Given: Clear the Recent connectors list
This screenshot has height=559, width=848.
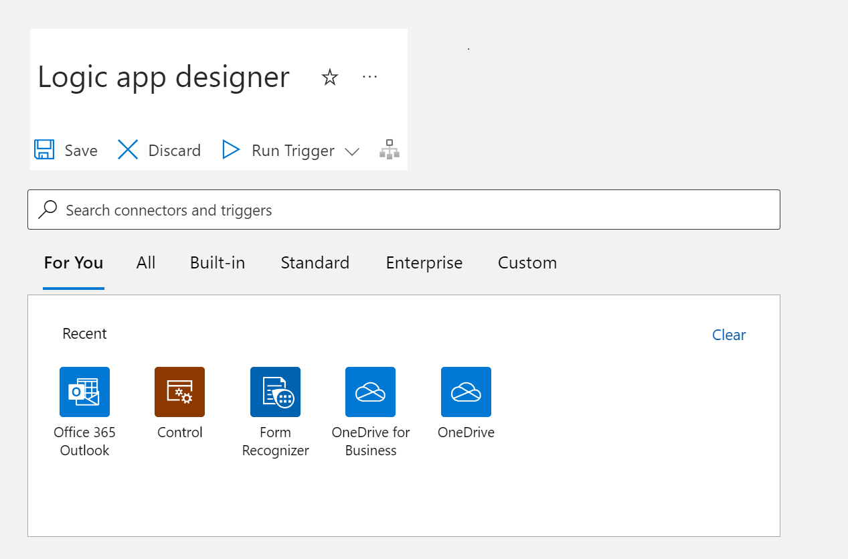Looking at the screenshot, I should pos(728,335).
